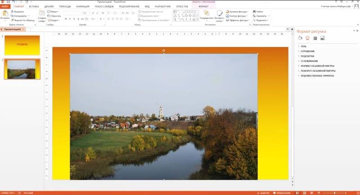Expand the Тень section

click(303, 46)
